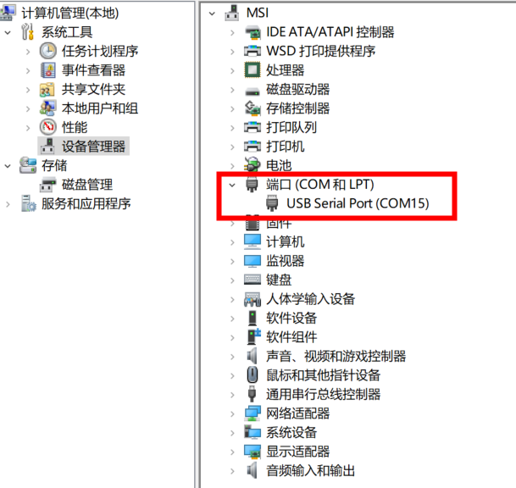Collapse the MSI root node
The width and height of the screenshot is (516, 488).
tap(213, 14)
